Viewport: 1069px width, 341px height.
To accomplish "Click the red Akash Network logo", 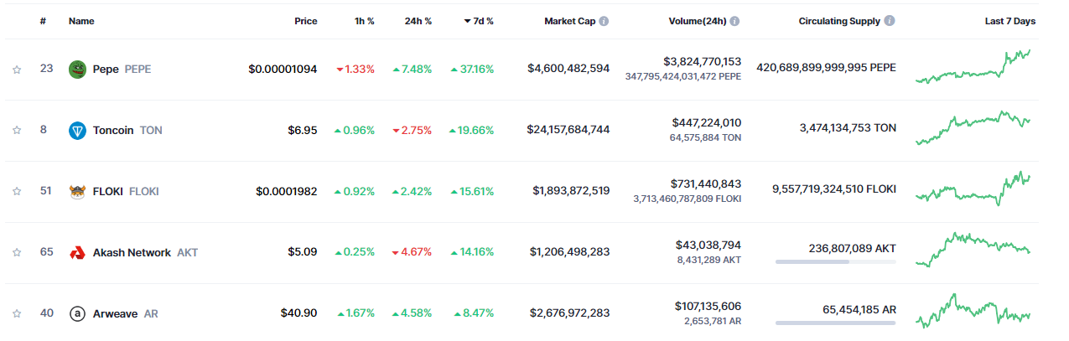I will coord(77,252).
